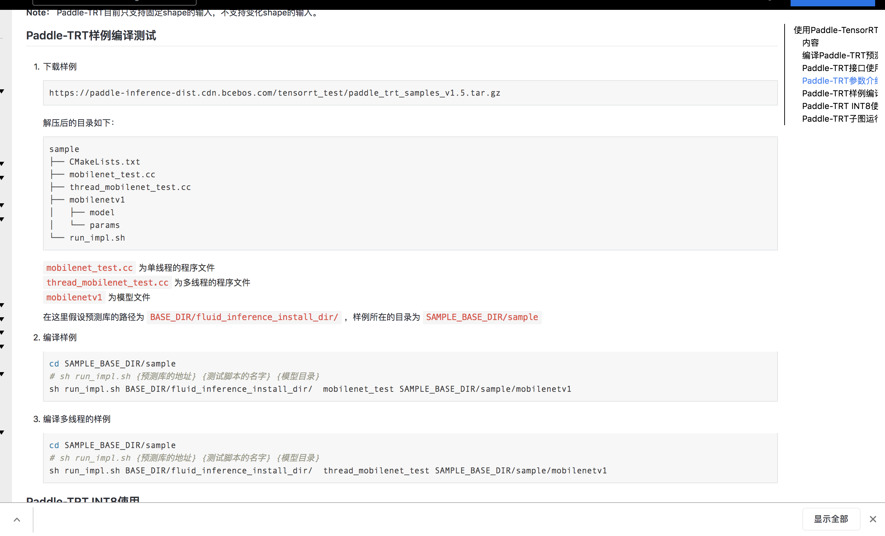Open the 编译Paddle-TRT预测 outline entry
This screenshot has width=885, height=536.
(x=840, y=56)
